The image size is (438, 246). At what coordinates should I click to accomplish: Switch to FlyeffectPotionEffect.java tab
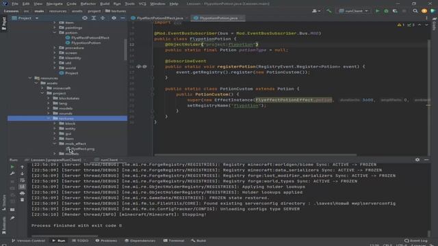(x=159, y=18)
